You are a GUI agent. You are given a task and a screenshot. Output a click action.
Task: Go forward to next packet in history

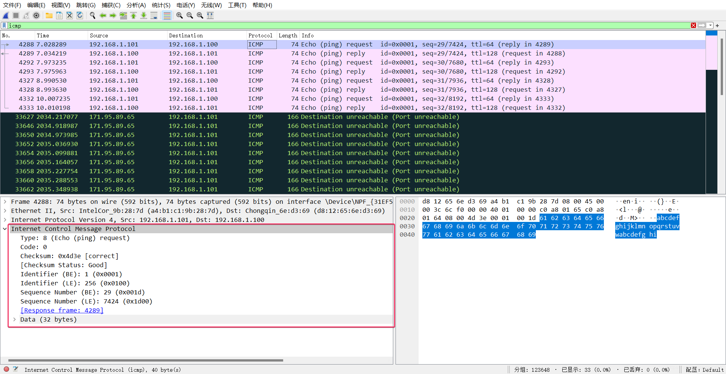coord(113,15)
